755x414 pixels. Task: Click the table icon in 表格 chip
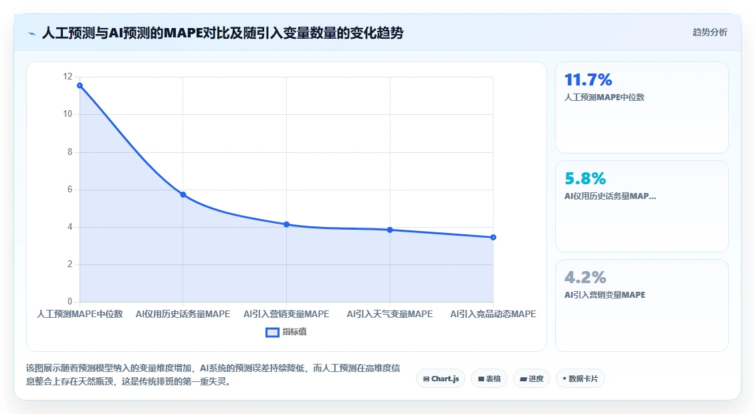[481, 379]
